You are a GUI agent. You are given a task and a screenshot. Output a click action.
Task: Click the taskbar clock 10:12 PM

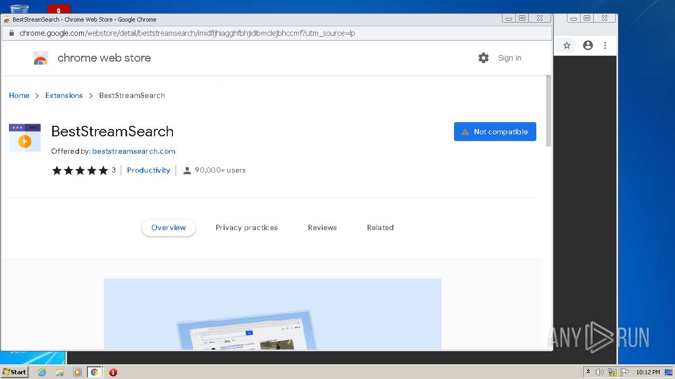(x=648, y=372)
